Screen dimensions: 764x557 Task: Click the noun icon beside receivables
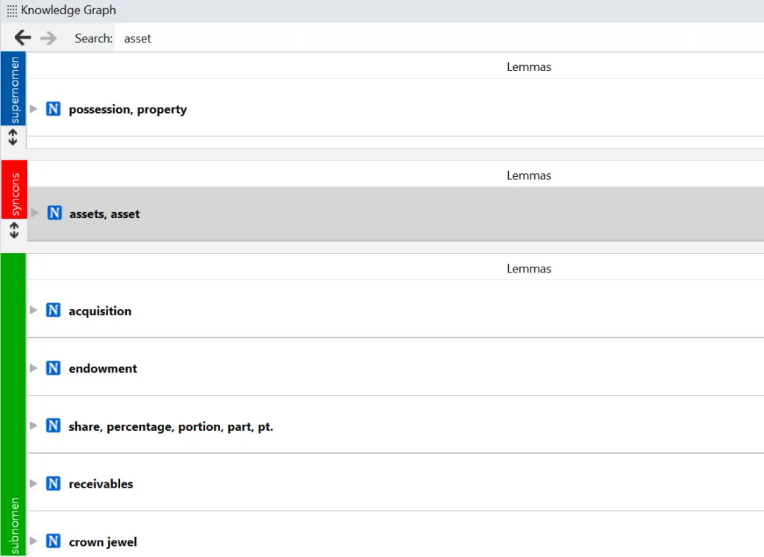53,484
